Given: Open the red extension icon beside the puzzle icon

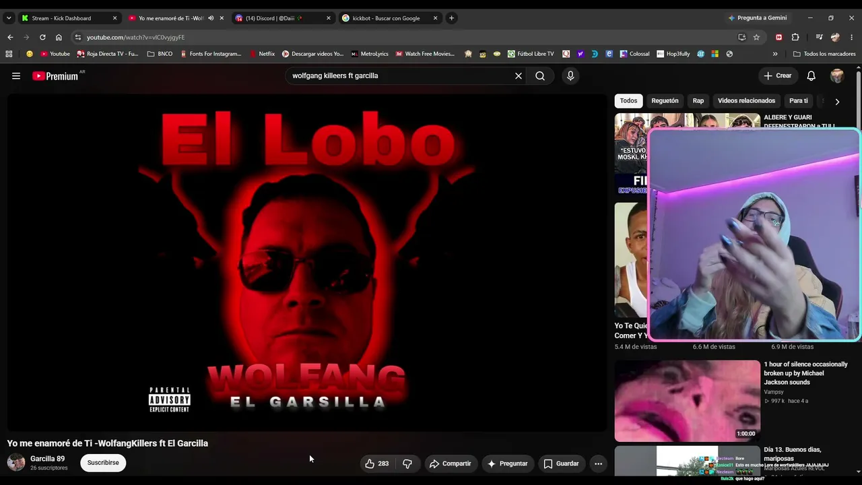Looking at the screenshot, I should [779, 37].
